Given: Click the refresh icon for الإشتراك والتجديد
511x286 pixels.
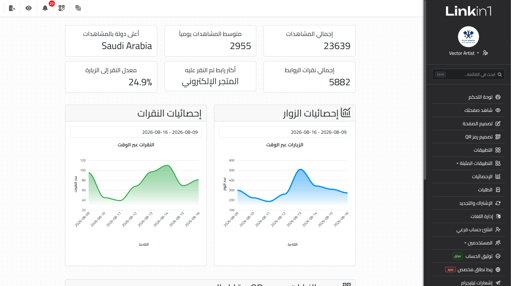Looking at the screenshot, I should click(x=498, y=203).
